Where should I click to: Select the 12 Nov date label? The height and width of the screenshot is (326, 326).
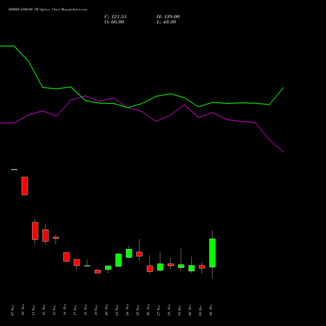[x=44, y=310]
